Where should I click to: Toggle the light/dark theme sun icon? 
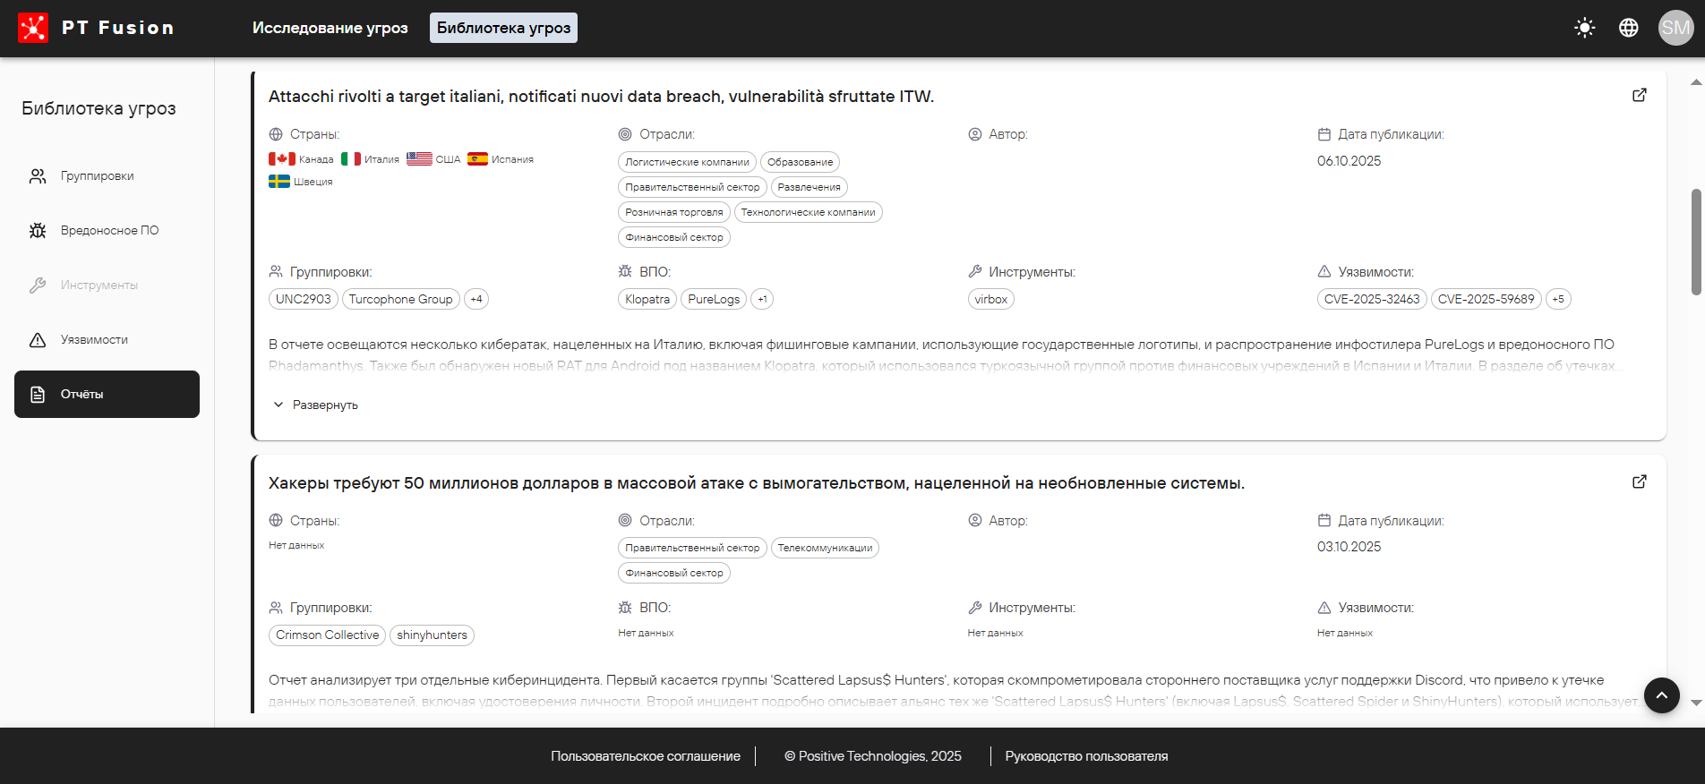pyautogui.click(x=1584, y=28)
